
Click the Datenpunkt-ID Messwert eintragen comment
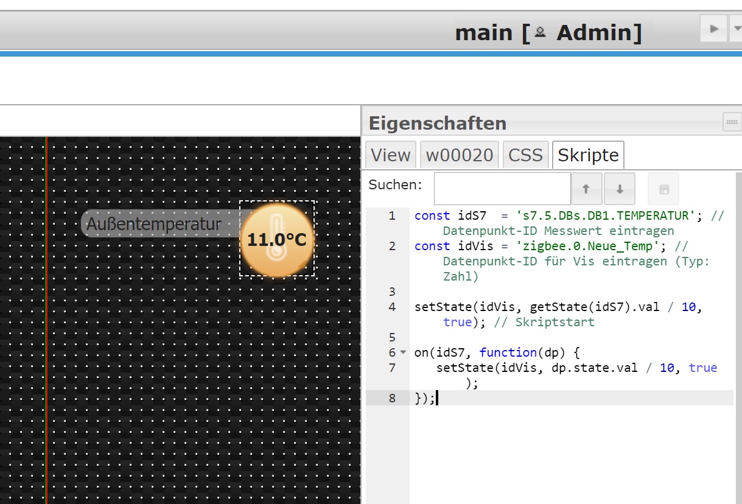[558, 231]
